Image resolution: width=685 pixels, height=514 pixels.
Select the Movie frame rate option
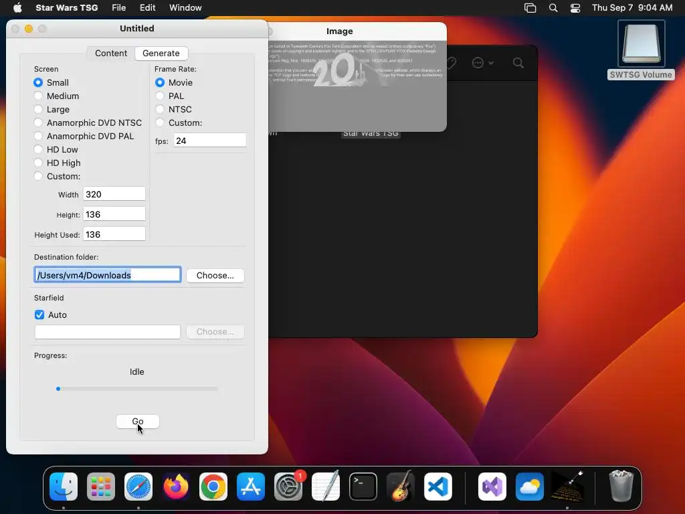[x=160, y=82]
